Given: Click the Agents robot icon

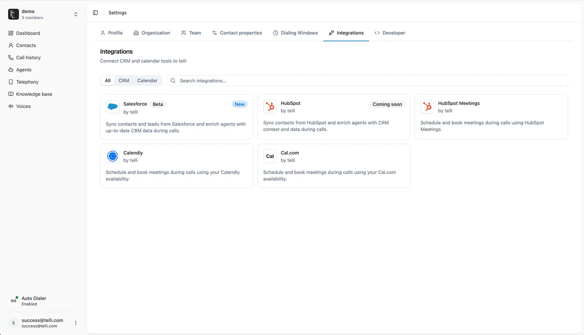Looking at the screenshot, I should [x=11, y=70].
